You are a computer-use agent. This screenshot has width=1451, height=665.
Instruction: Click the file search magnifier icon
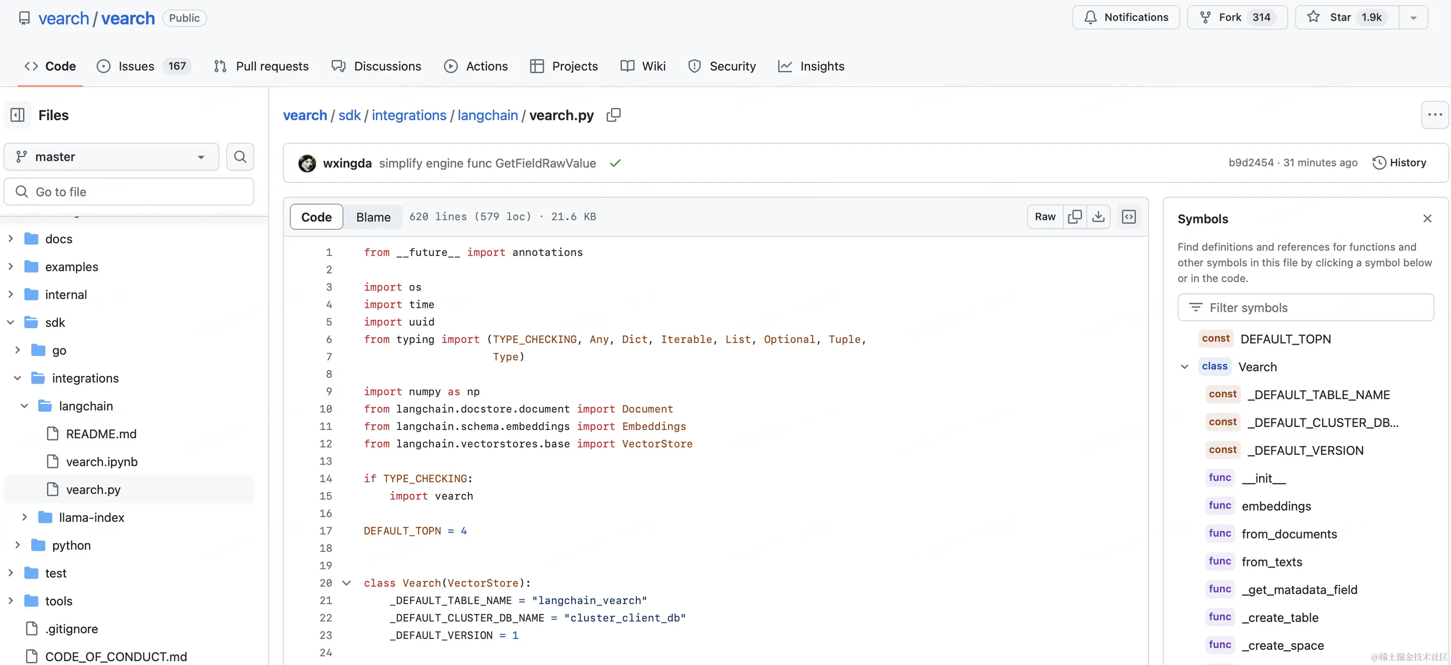[x=240, y=156]
